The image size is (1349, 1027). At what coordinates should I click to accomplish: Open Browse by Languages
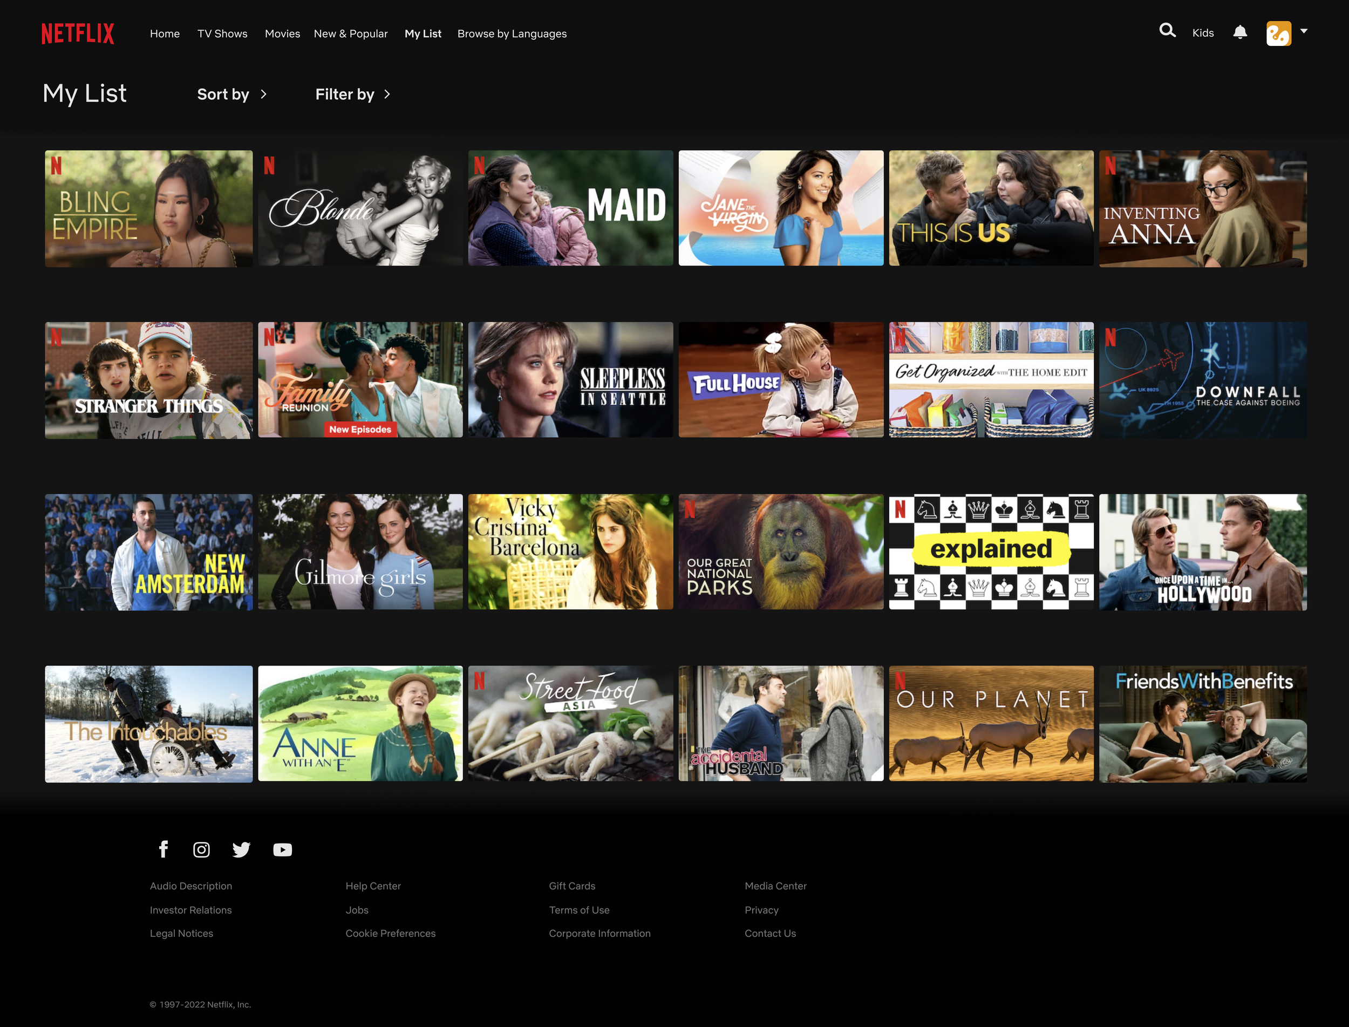512,33
